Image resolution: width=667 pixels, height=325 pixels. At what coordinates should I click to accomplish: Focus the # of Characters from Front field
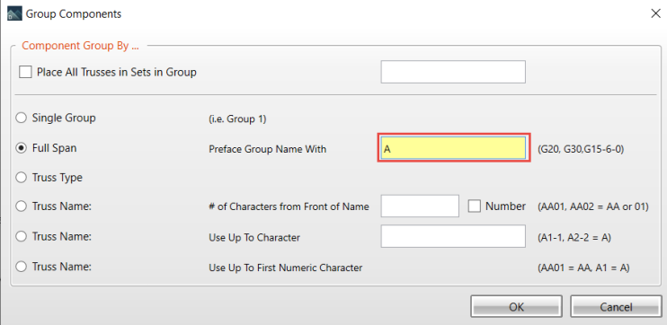420,206
